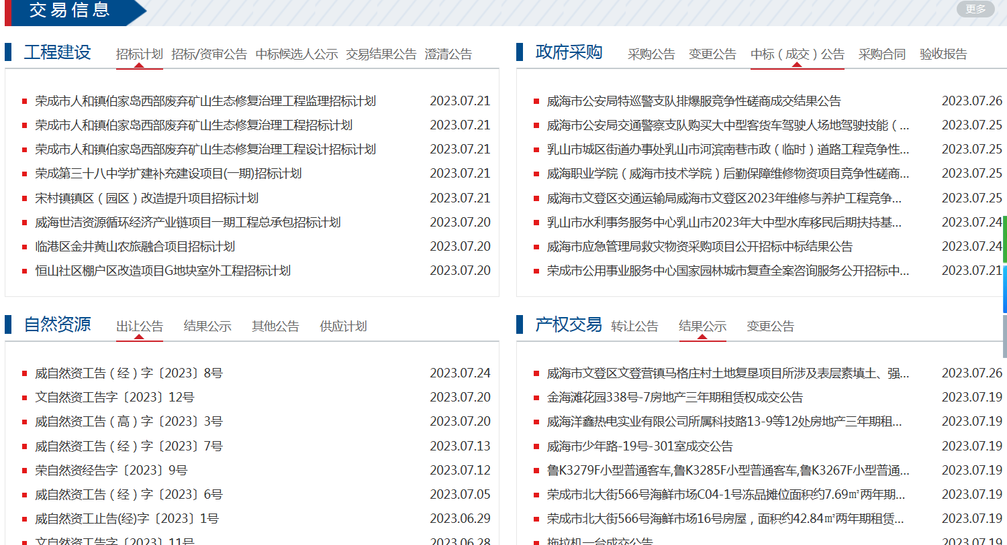Switch to 供应计划 tab in 自然资源
The width and height of the screenshot is (1007, 545).
(x=343, y=326)
